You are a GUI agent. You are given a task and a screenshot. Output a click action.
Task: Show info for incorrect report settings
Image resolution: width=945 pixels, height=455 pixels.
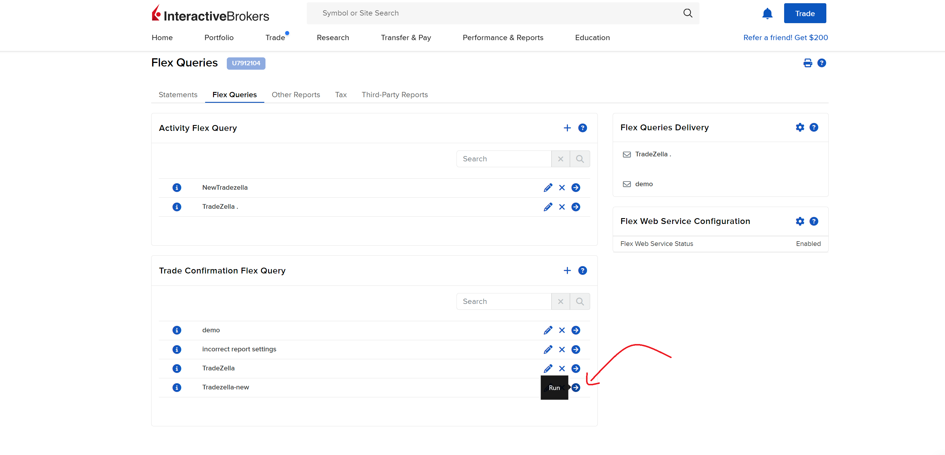pos(177,349)
